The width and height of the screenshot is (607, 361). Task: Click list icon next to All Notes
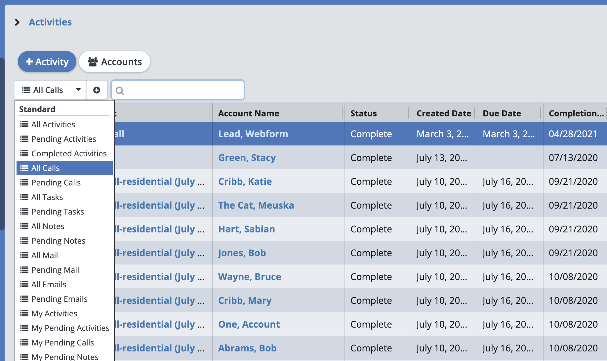pyautogui.click(x=24, y=226)
